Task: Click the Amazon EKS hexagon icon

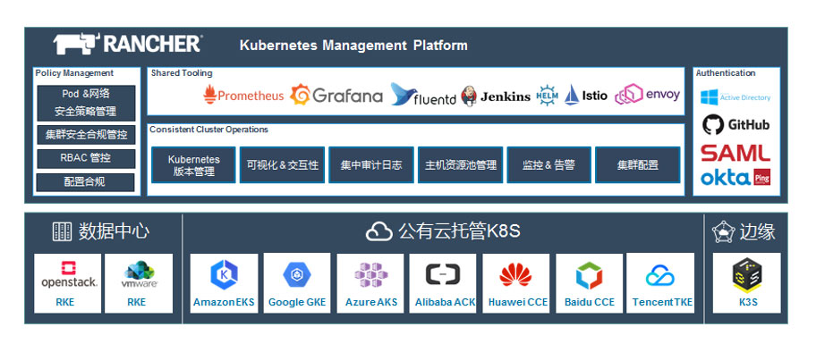Action: click(224, 274)
